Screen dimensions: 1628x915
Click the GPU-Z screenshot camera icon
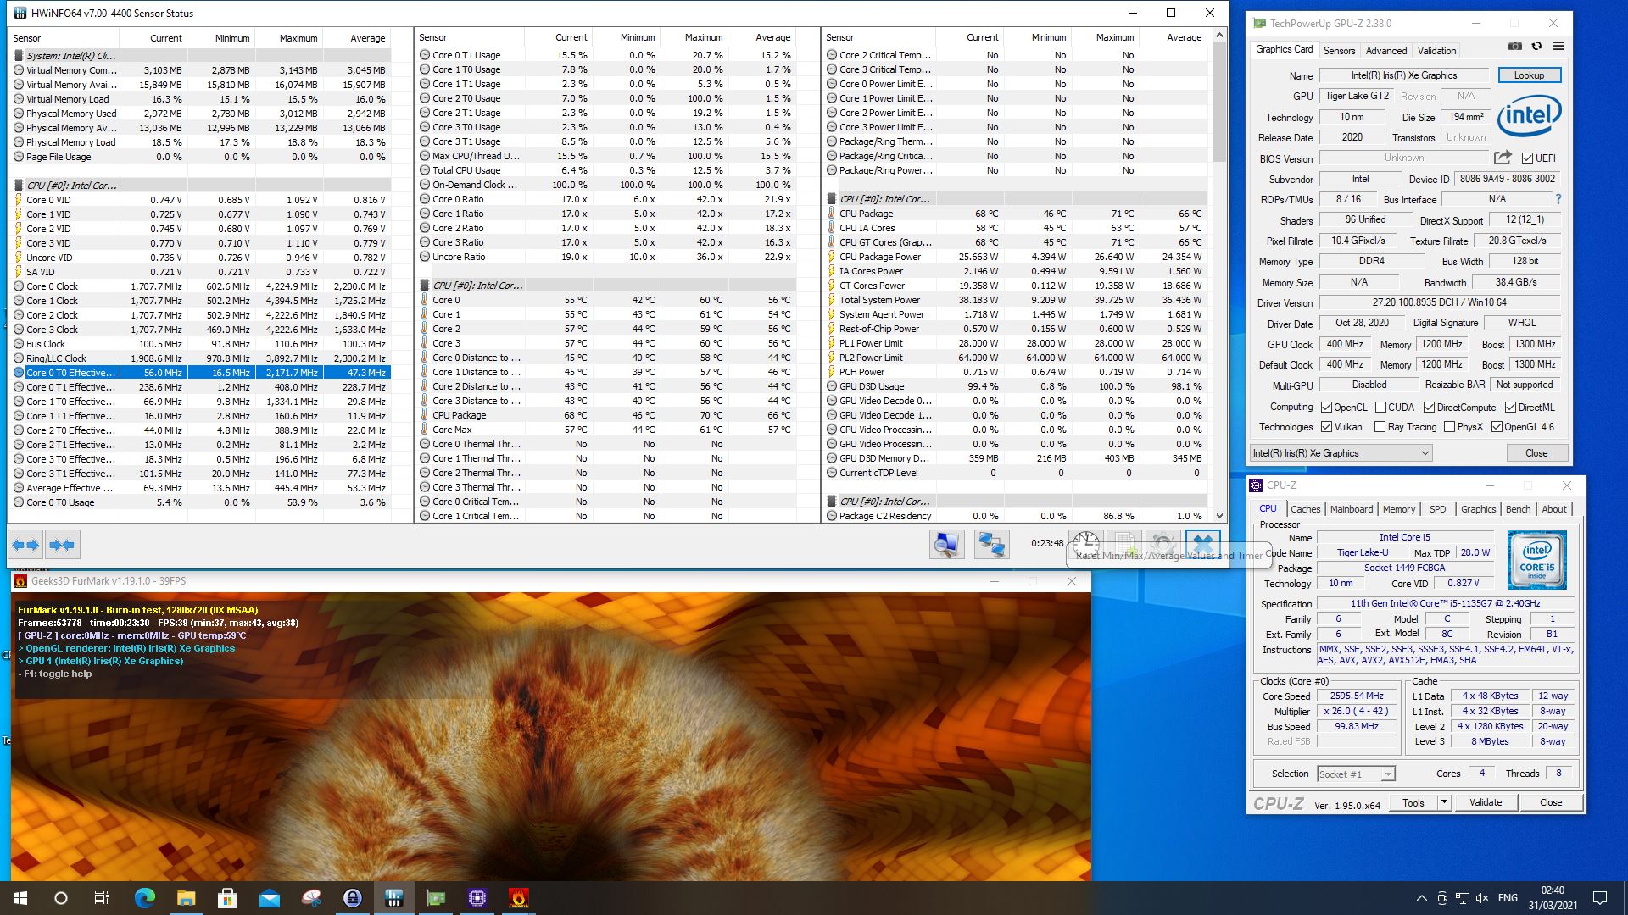[x=1515, y=47]
